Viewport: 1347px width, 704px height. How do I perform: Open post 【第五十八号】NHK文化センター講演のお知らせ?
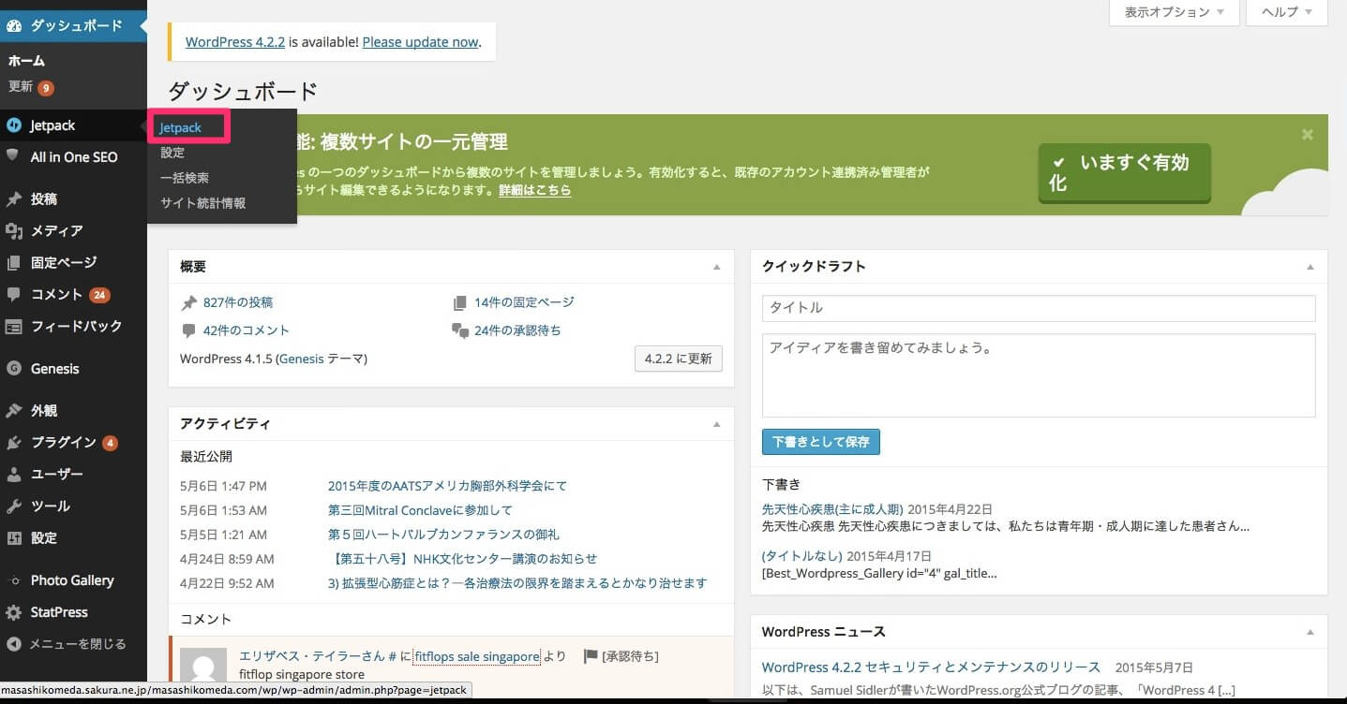[x=464, y=559]
